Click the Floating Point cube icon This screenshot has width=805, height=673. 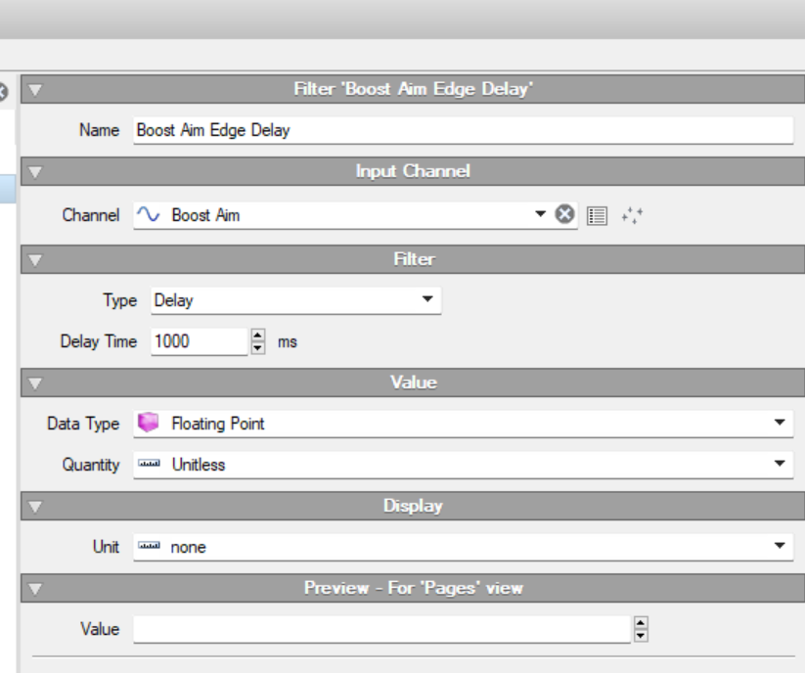pos(149,424)
